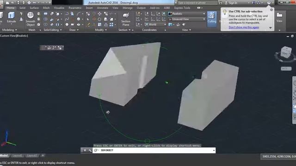This screenshot has width=296, height=166.
Task: Expand the Section panel
Action: pyautogui.click(x=124, y=30)
